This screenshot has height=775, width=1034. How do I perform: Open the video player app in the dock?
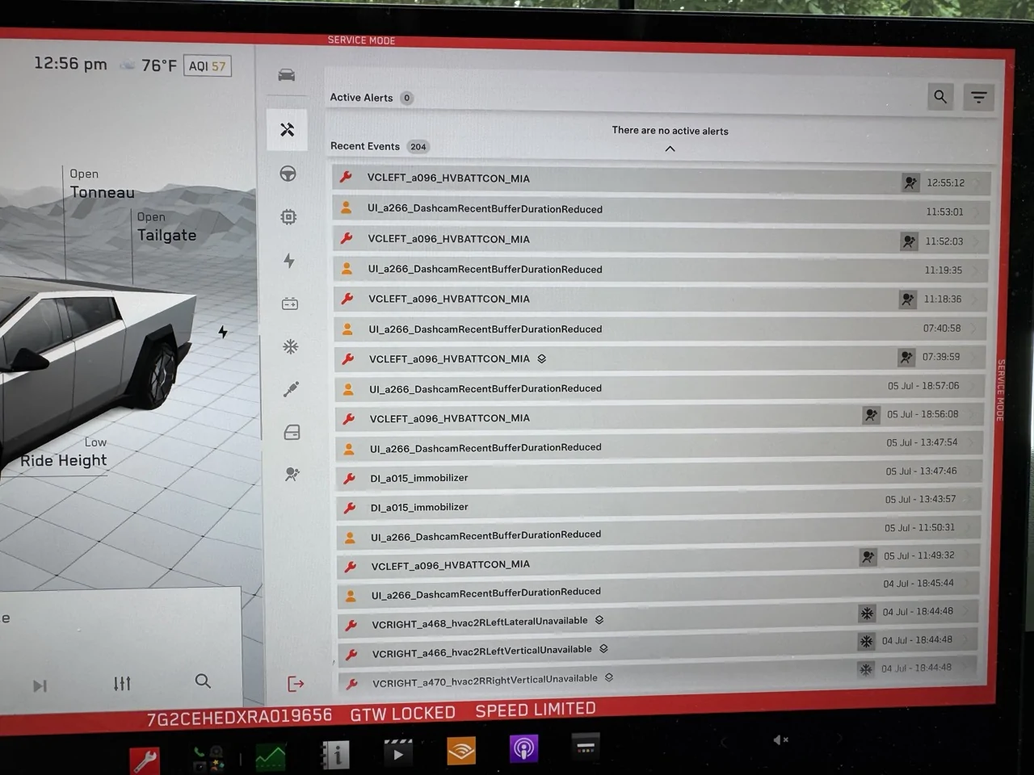(397, 753)
